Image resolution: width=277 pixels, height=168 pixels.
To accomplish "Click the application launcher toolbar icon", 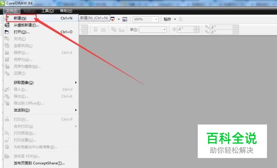I will click(113, 19).
